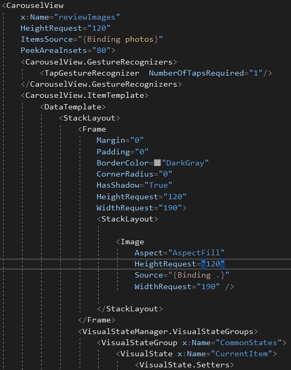Viewport: 291px width, 370px height.
Task: Click the opening CarouselView.GestureRecognizers tag
Action: 99,62
